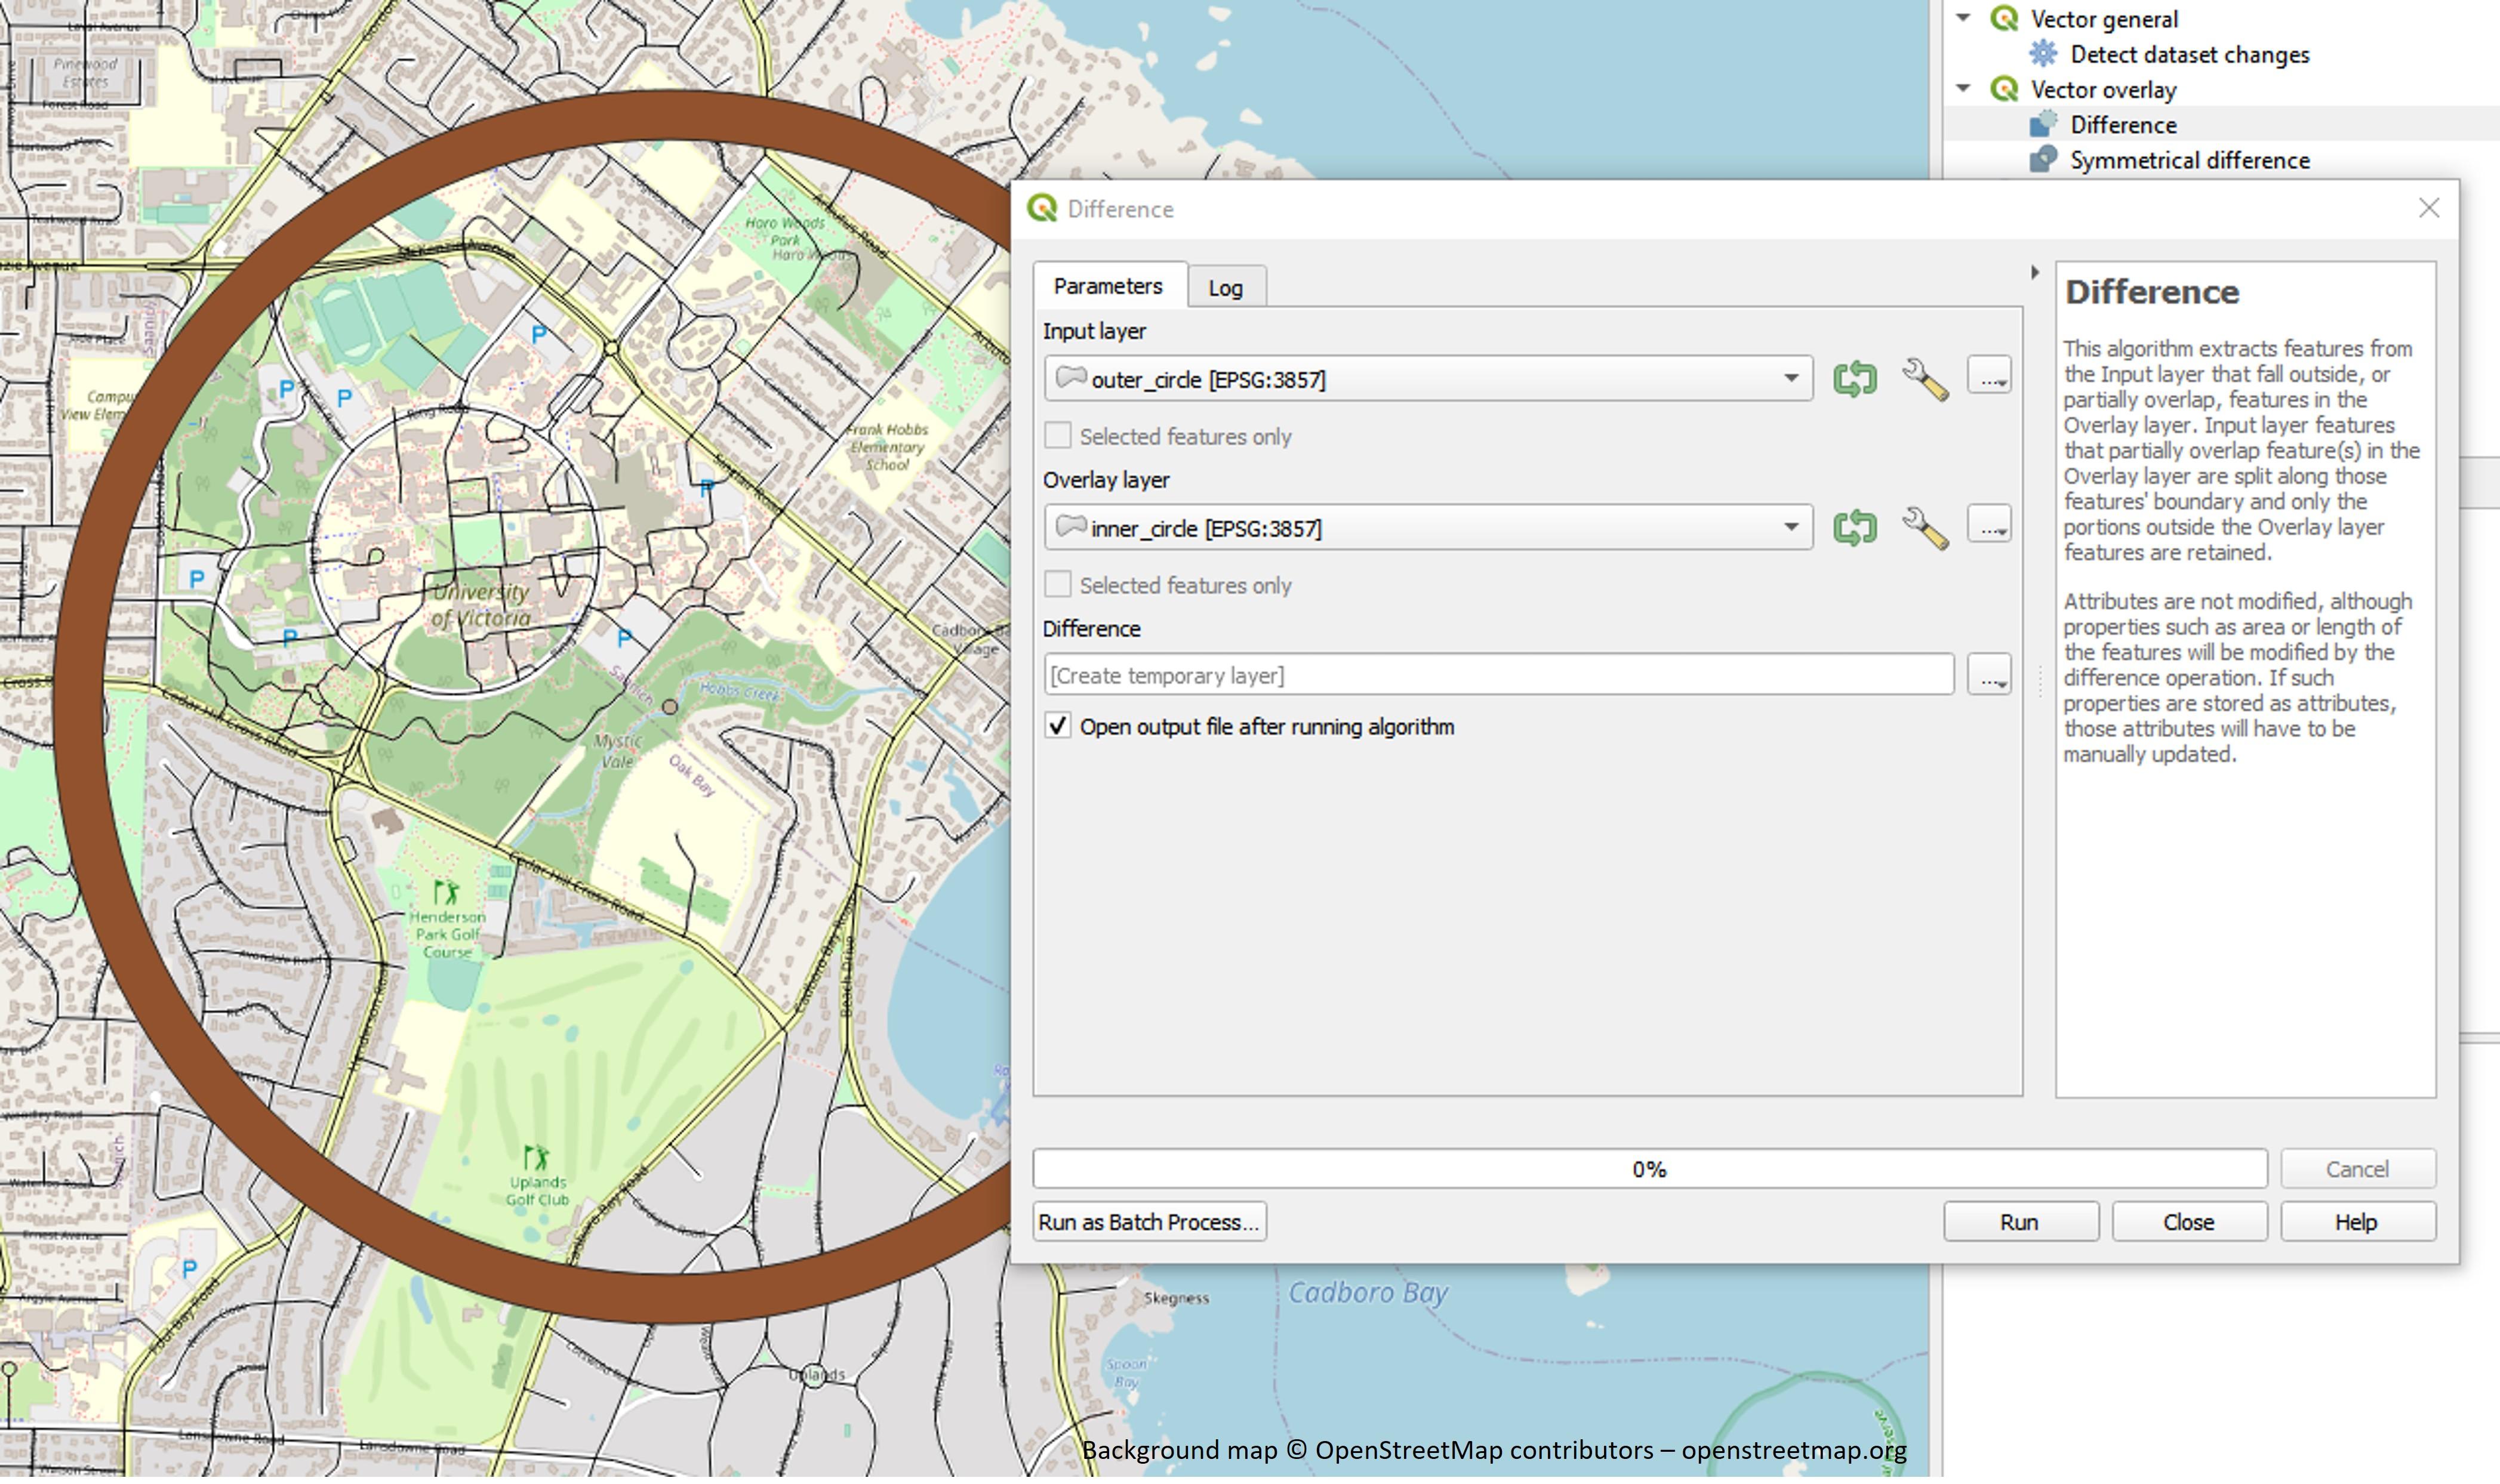The width and height of the screenshot is (2500, 1484).
Task: Click Frank Hobbs Elementary School map label
Action: (x=887, y=447)
